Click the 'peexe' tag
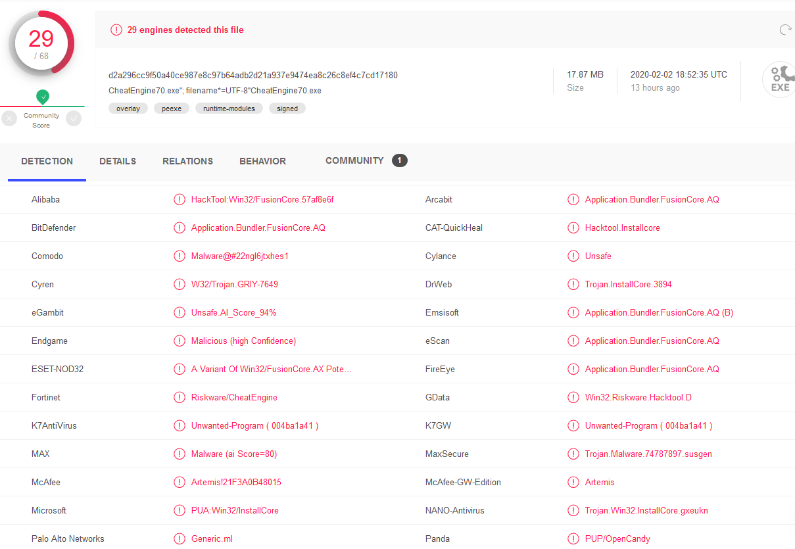 [x=172, y=108]
